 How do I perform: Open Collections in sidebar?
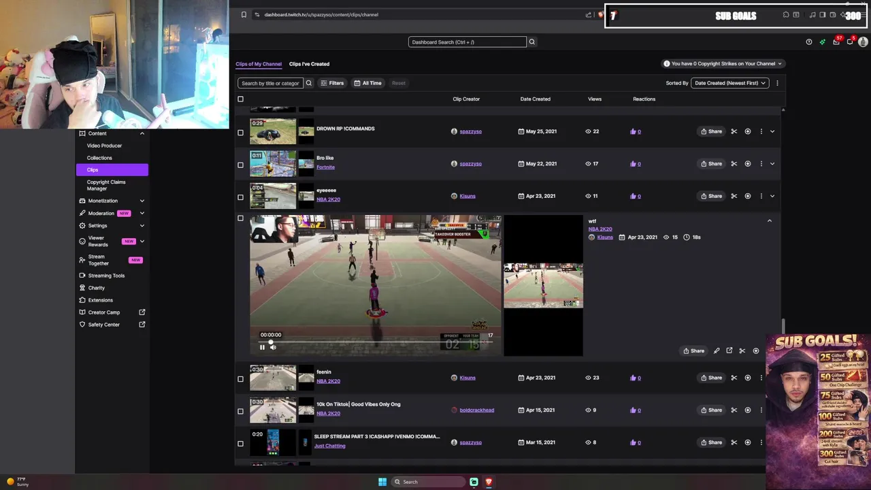(x=99, y=158)
